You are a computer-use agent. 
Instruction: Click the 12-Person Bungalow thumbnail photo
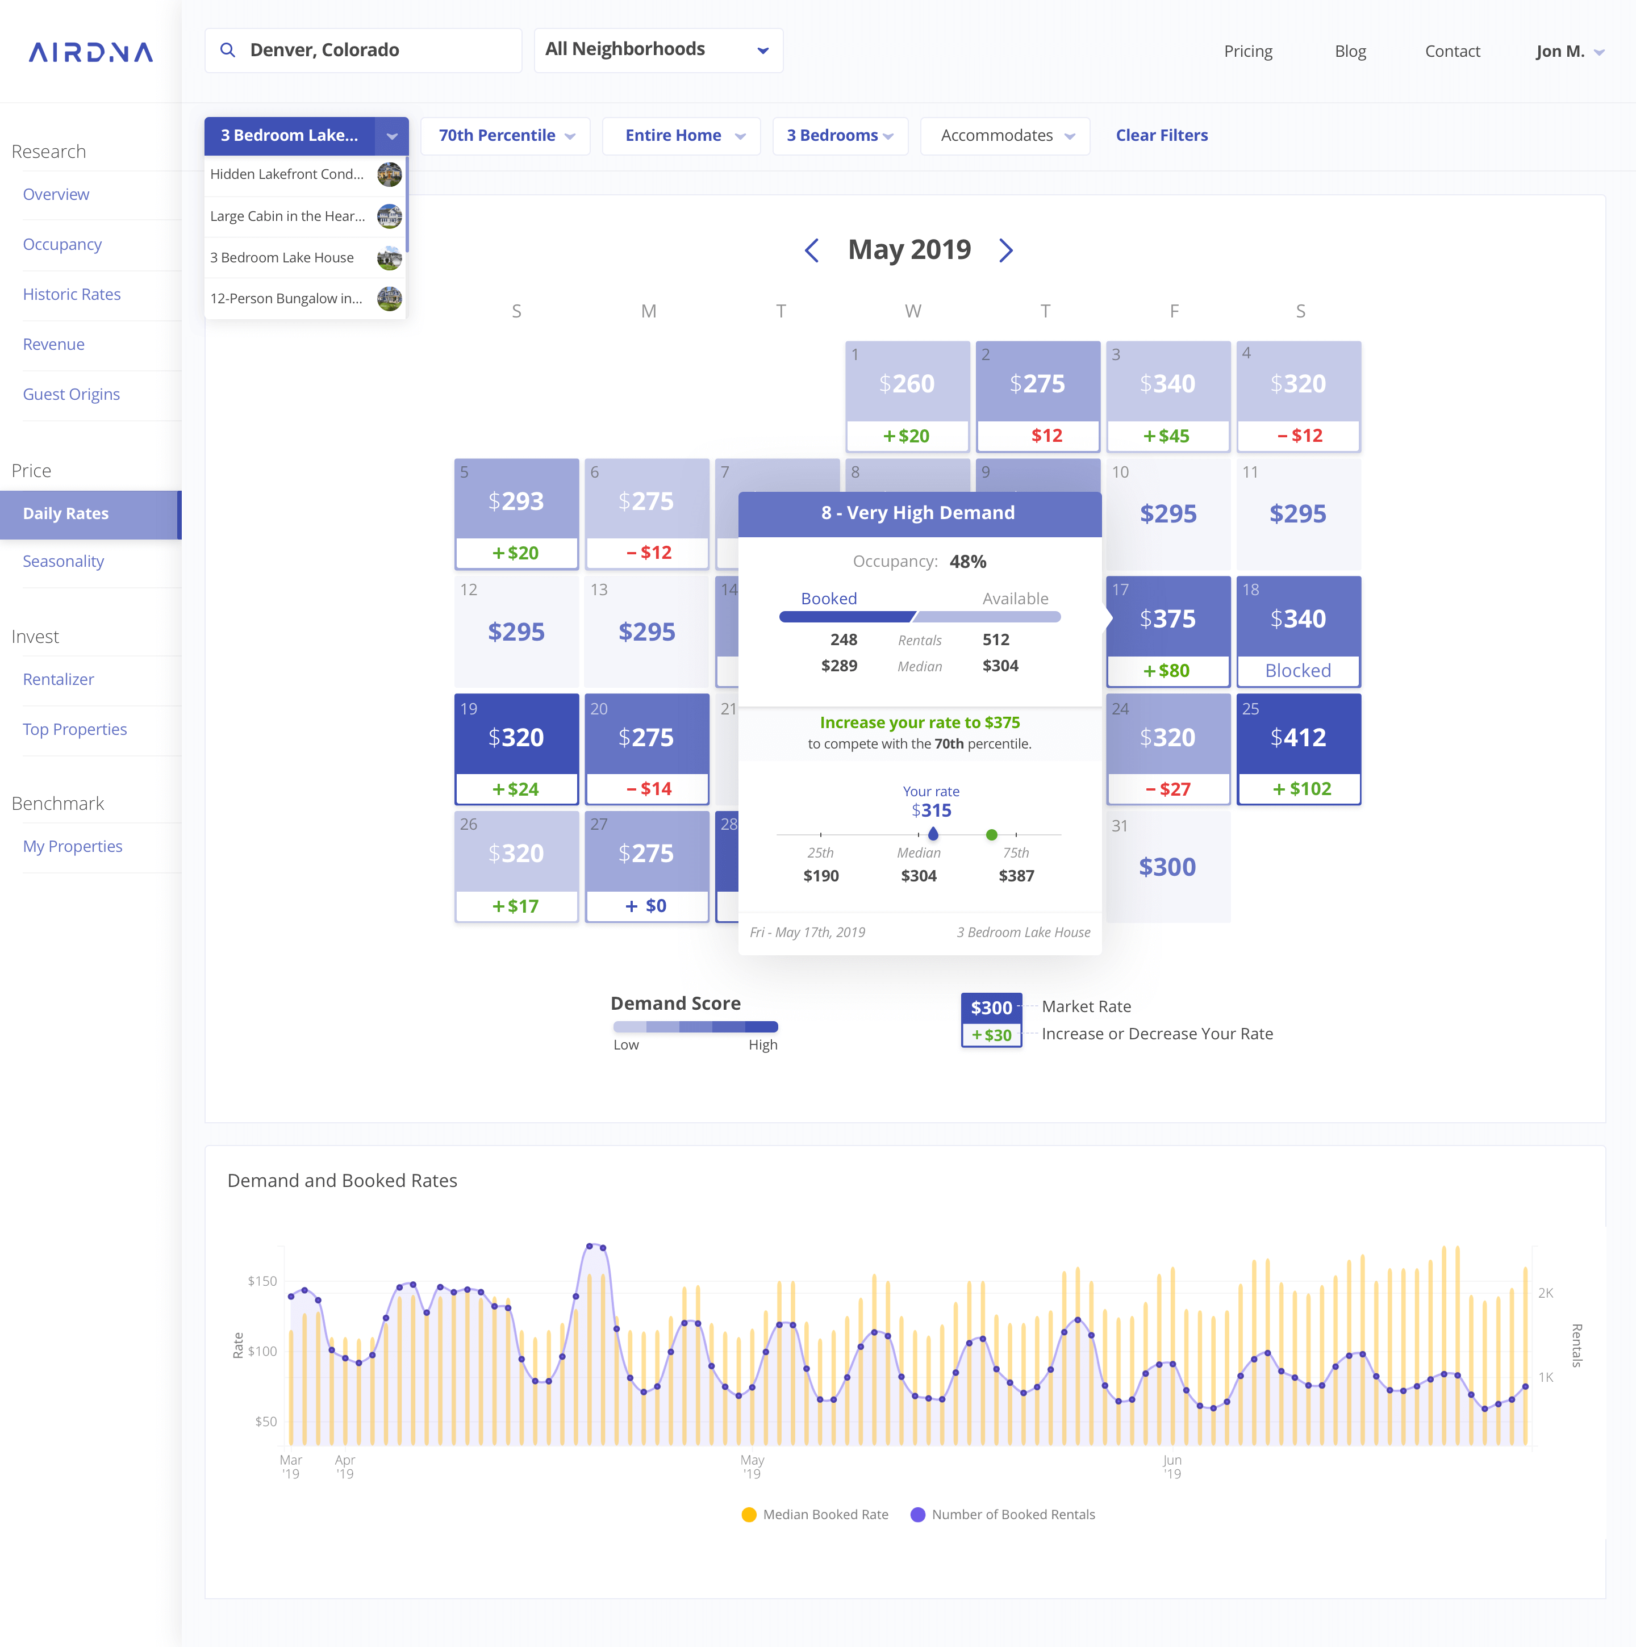click(390, 298)
